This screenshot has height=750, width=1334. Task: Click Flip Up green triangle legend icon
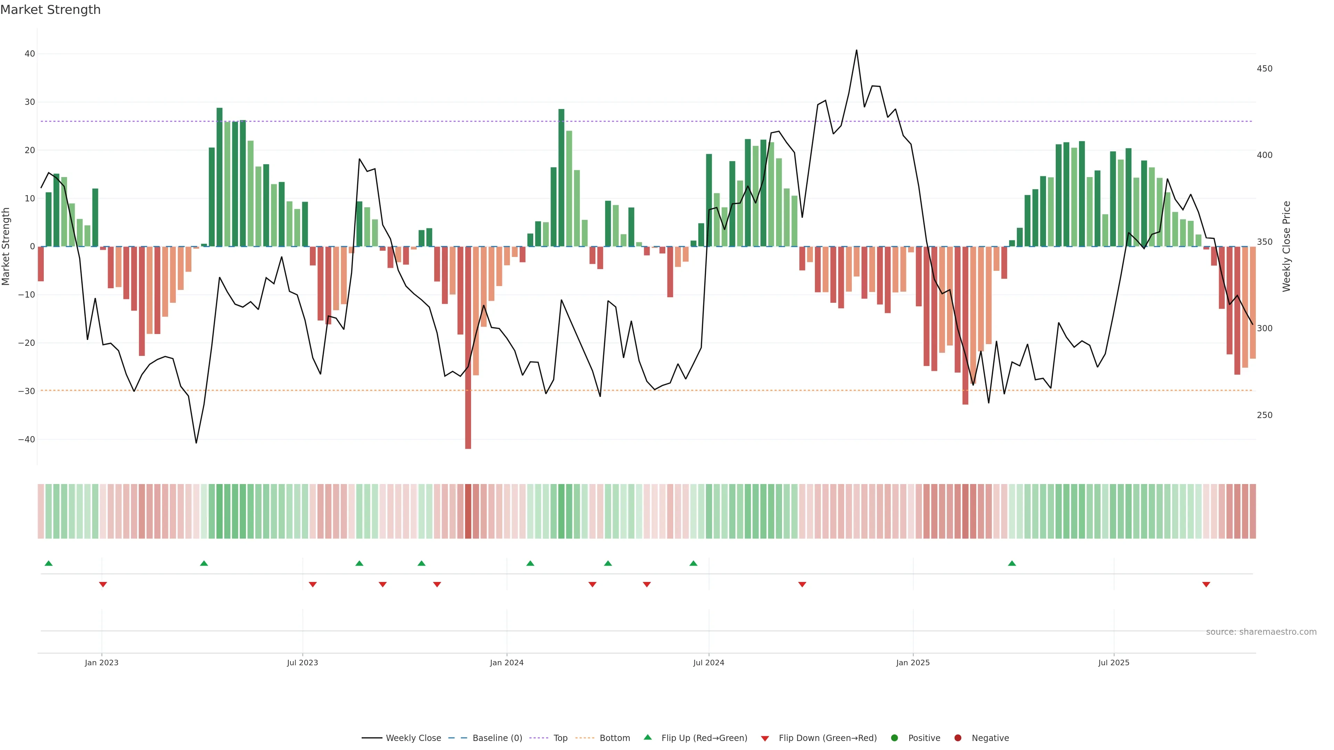(647, 737)
